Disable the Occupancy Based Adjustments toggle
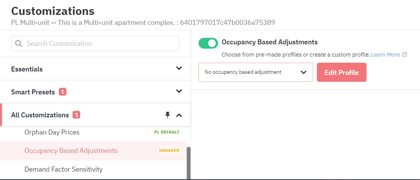Viewport: 420px width, 180px height. [x=208, y=43]
